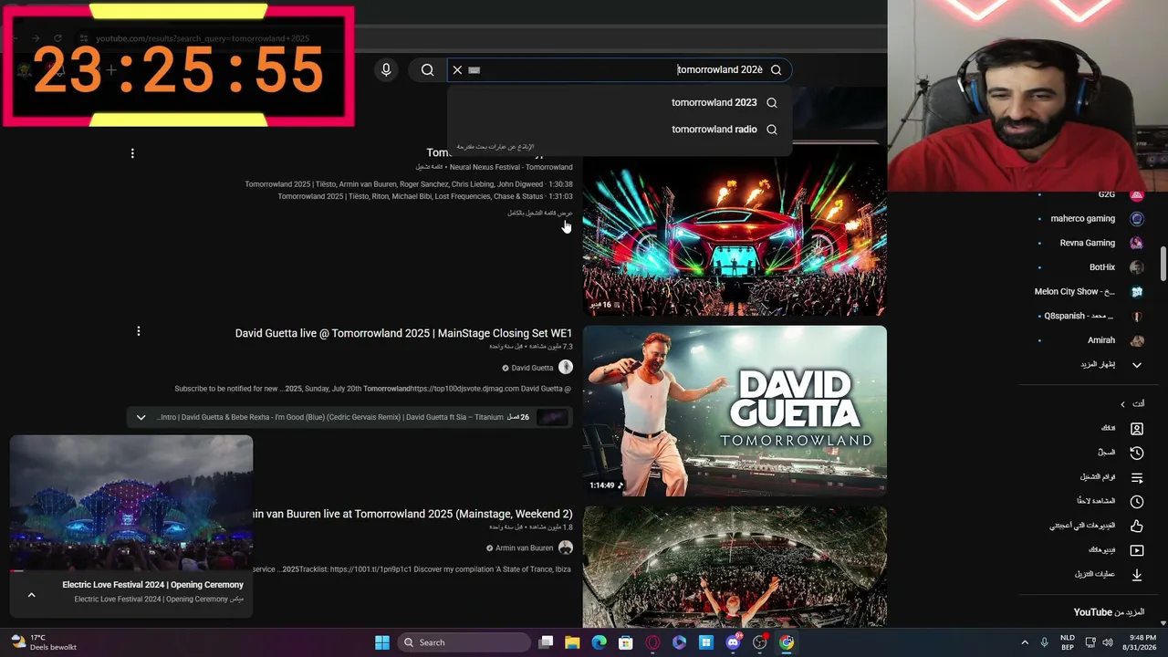Submit search with the magnifier inside search box
The image size is (1168, 657).
pos(776,69)
